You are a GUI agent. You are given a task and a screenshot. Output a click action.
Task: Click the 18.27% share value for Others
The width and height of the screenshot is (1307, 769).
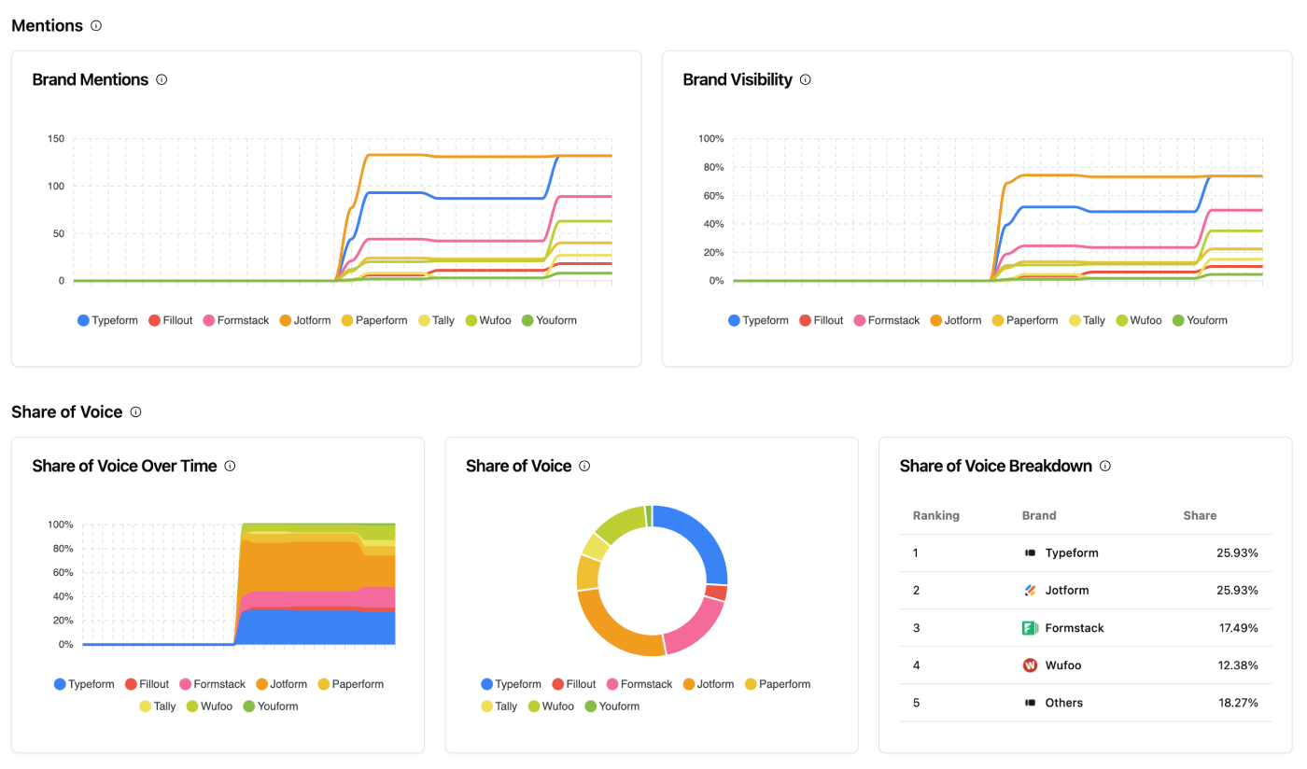coord(1239,703)
